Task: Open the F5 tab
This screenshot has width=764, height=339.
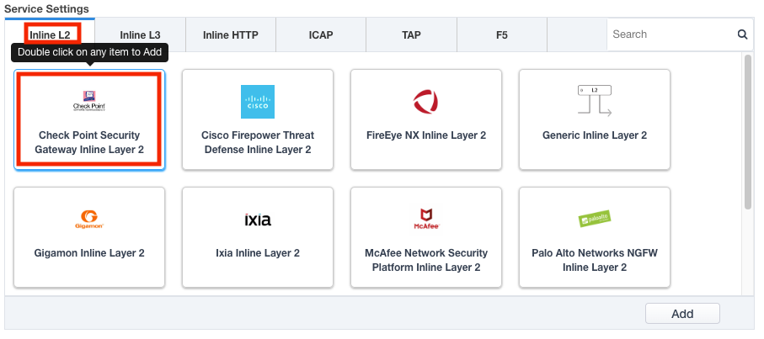Action: (x=502, y=35)
